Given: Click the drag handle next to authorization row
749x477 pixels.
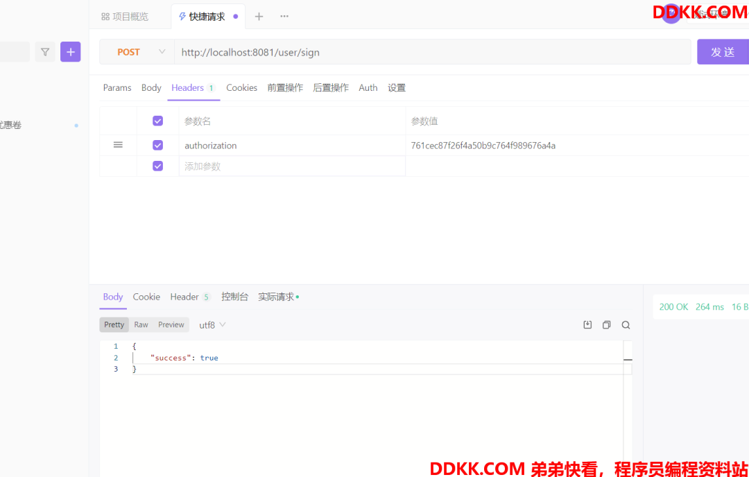Looking at the screenshot, I should (118, 144).
